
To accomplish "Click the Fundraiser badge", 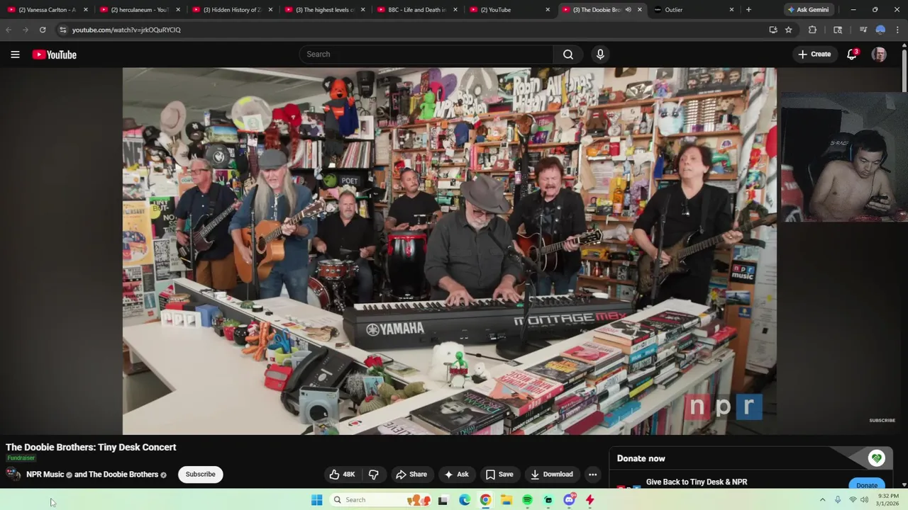I will pos(21,458).
